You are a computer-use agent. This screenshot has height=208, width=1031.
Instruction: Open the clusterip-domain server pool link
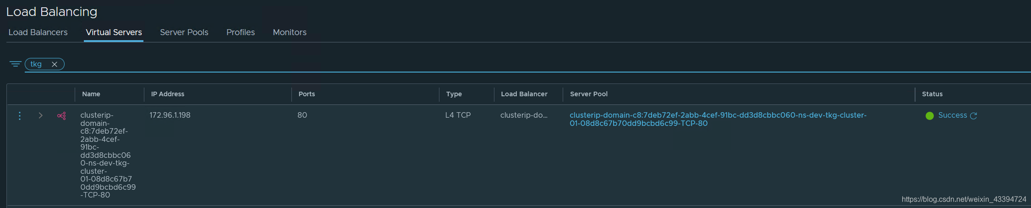point(718,119)
